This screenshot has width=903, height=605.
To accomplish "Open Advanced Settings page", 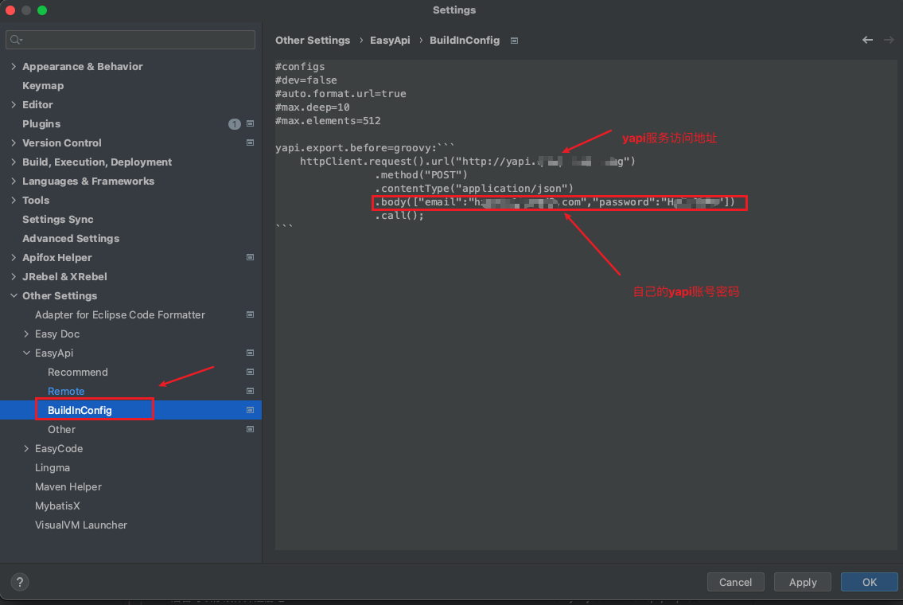I will tap(71, 239).
